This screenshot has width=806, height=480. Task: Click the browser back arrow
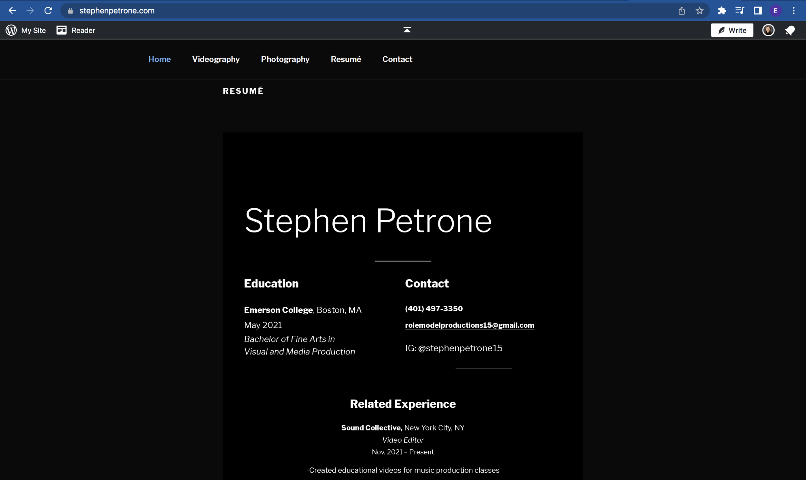coord(12,11)
